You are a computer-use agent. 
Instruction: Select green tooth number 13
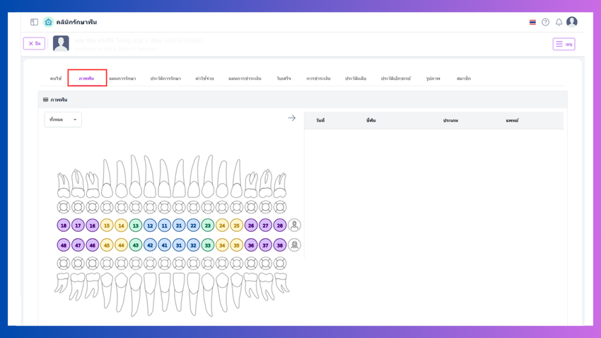click(136, 226)
